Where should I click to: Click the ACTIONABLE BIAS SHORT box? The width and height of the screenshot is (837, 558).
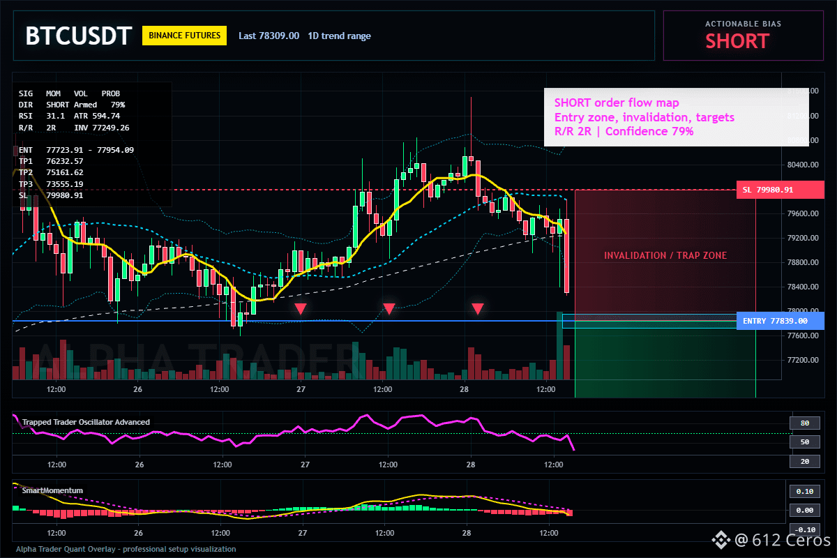(x=742, y=35)
